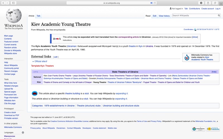
Task: Click the corresponding article link
Action: pos(129,37)
